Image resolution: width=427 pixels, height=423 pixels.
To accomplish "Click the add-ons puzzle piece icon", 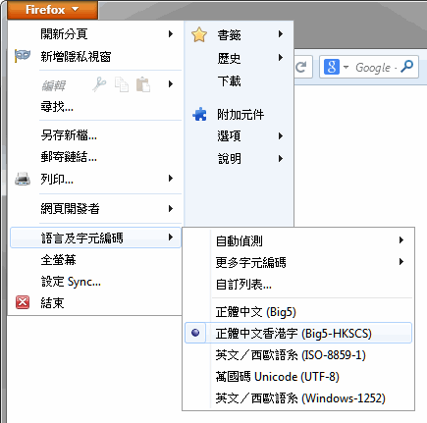I will click(x=199, y=114).
